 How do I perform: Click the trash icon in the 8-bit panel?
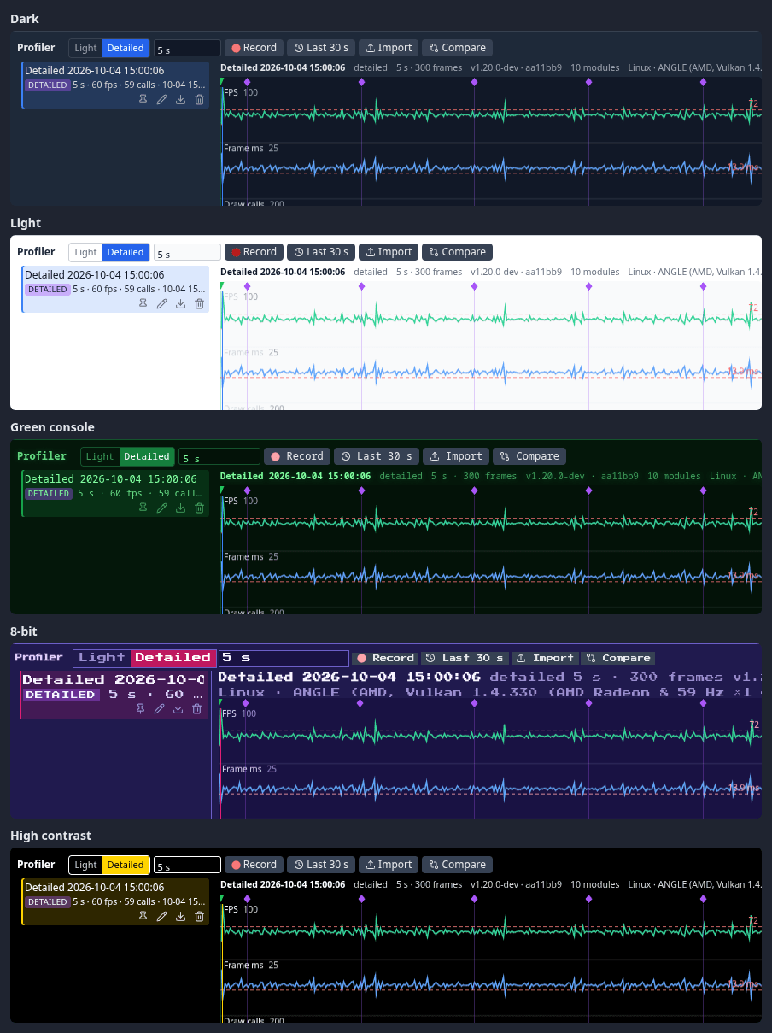point(196,708)
